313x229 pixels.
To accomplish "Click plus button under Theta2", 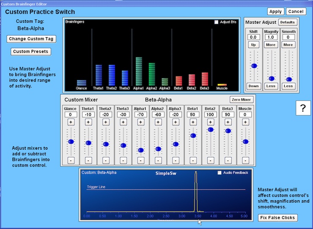I will coord(106,122).
